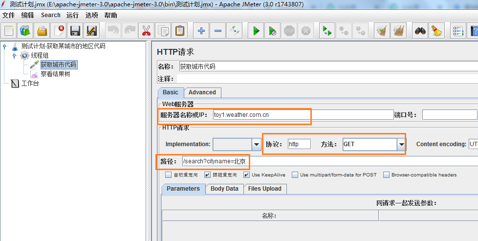Viewport: 478px width, 241px height.
Task: Open the 帮助 menu
Action: (110, 15)
